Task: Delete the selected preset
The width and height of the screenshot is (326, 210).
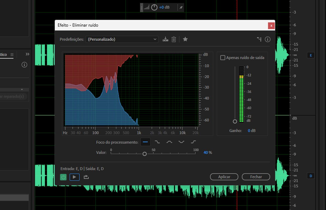Action: click(x=174, y=39)
